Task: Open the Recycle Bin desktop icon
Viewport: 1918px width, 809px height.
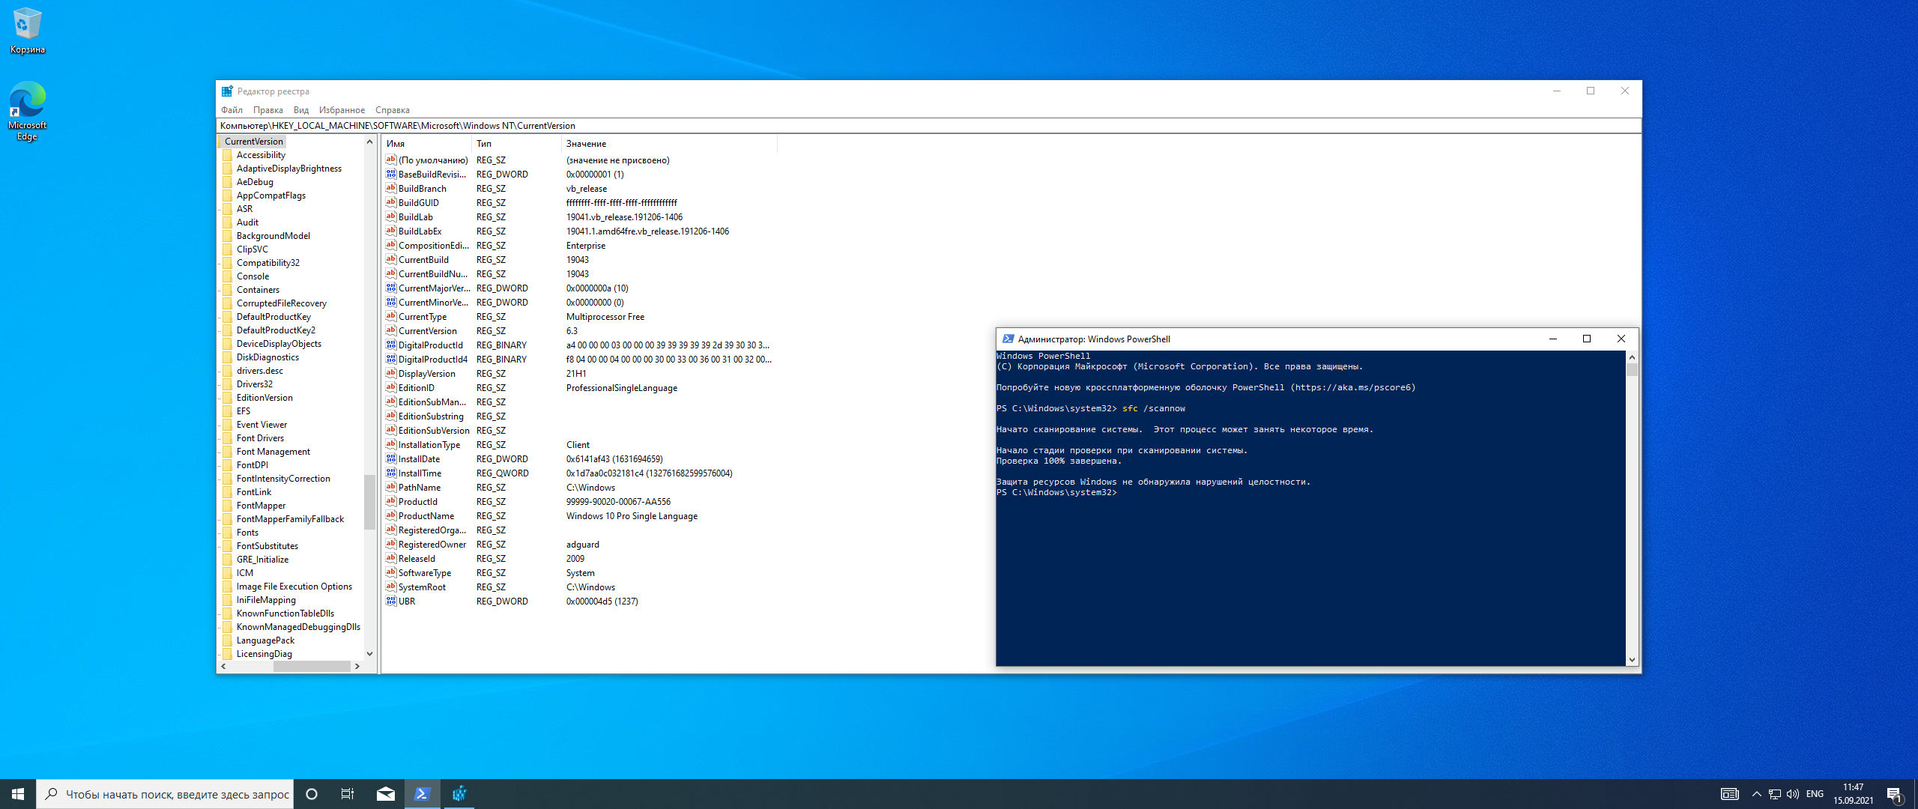Action: 27,30
